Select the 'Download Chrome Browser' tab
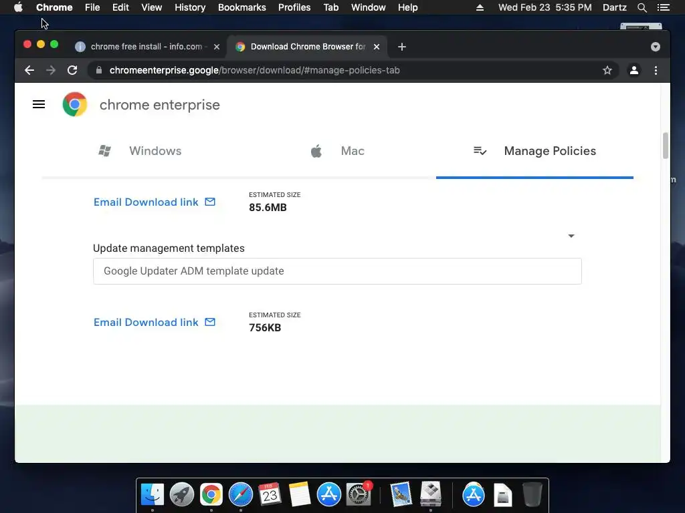The width and height of the screenshot is (685, 513). pyautogui.click(x=308, y=47)
